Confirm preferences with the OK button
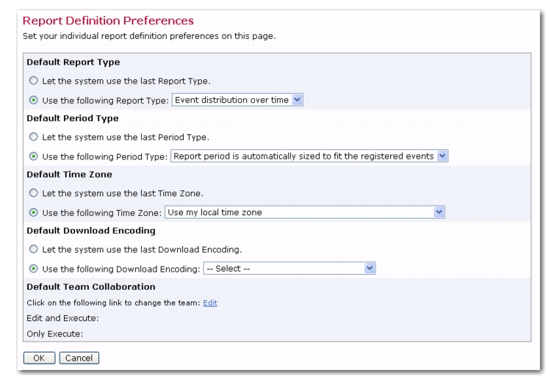This screenshot has width=554, height=387. tap(39, 358)
